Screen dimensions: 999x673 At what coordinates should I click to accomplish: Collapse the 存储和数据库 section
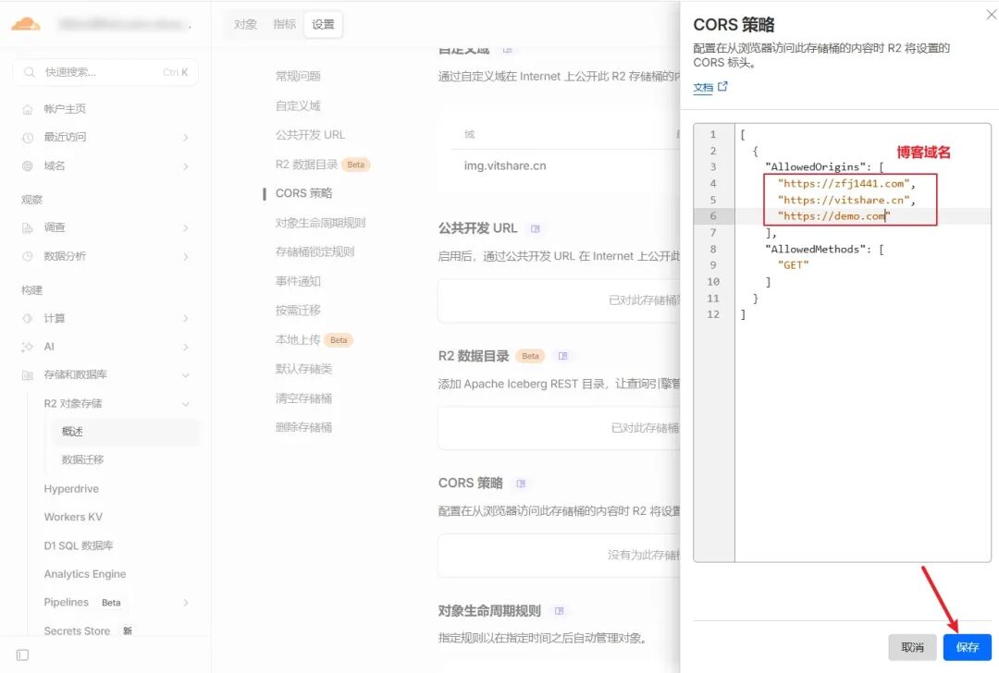coord(185,375)
